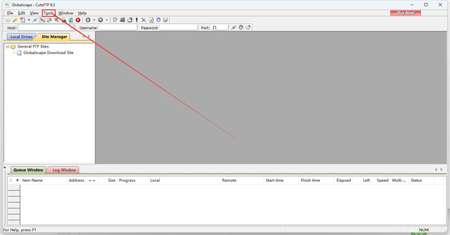Click the red stop transfer icon

[x=78, y=20]
